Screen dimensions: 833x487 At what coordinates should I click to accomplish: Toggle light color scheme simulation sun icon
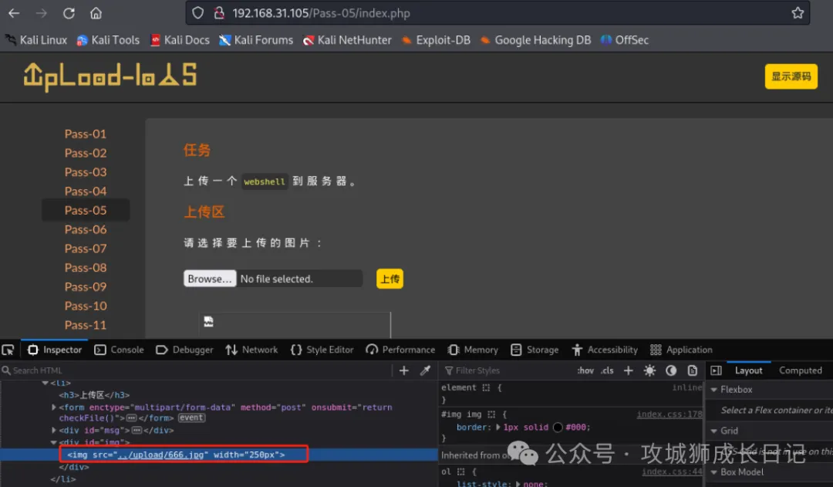click(649, 370)
